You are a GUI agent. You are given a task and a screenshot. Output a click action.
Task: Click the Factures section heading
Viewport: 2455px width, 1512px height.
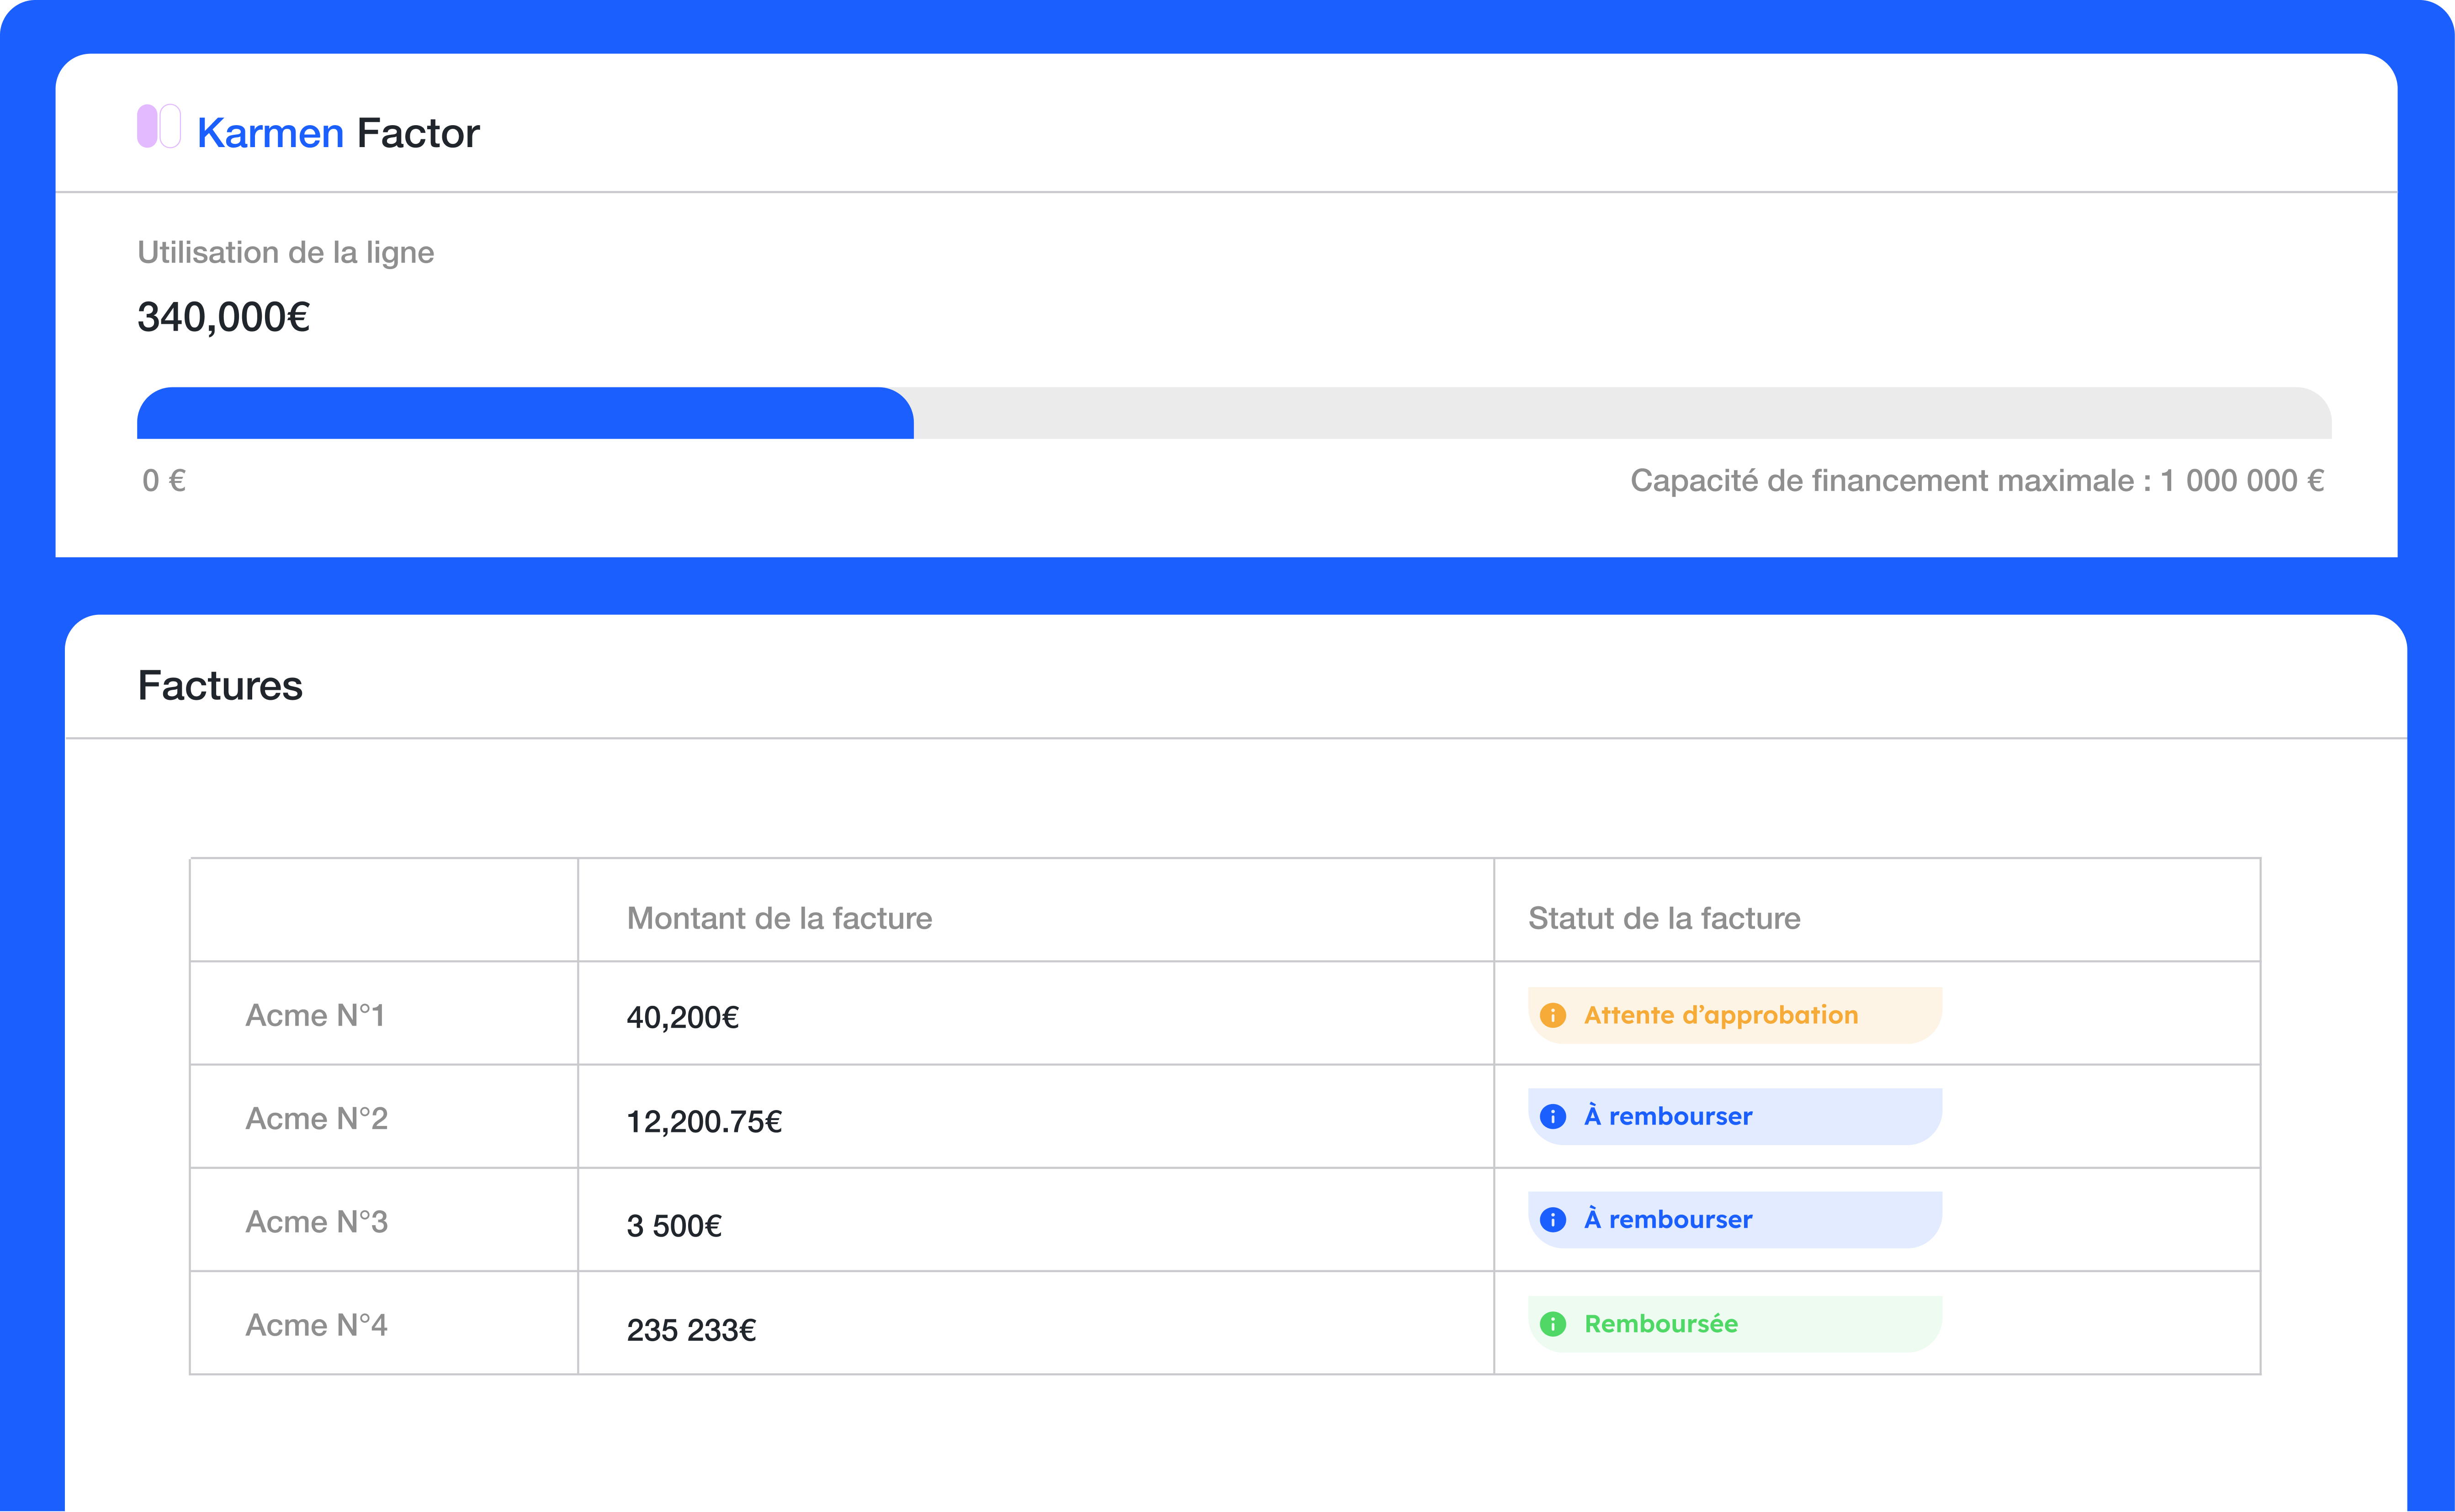pyautogui.click(x=220, y=686)
